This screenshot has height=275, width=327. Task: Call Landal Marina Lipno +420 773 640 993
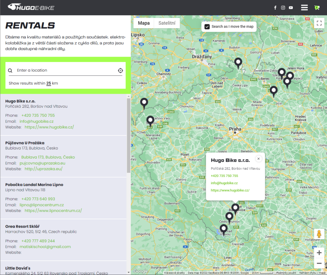coord(38,199)
